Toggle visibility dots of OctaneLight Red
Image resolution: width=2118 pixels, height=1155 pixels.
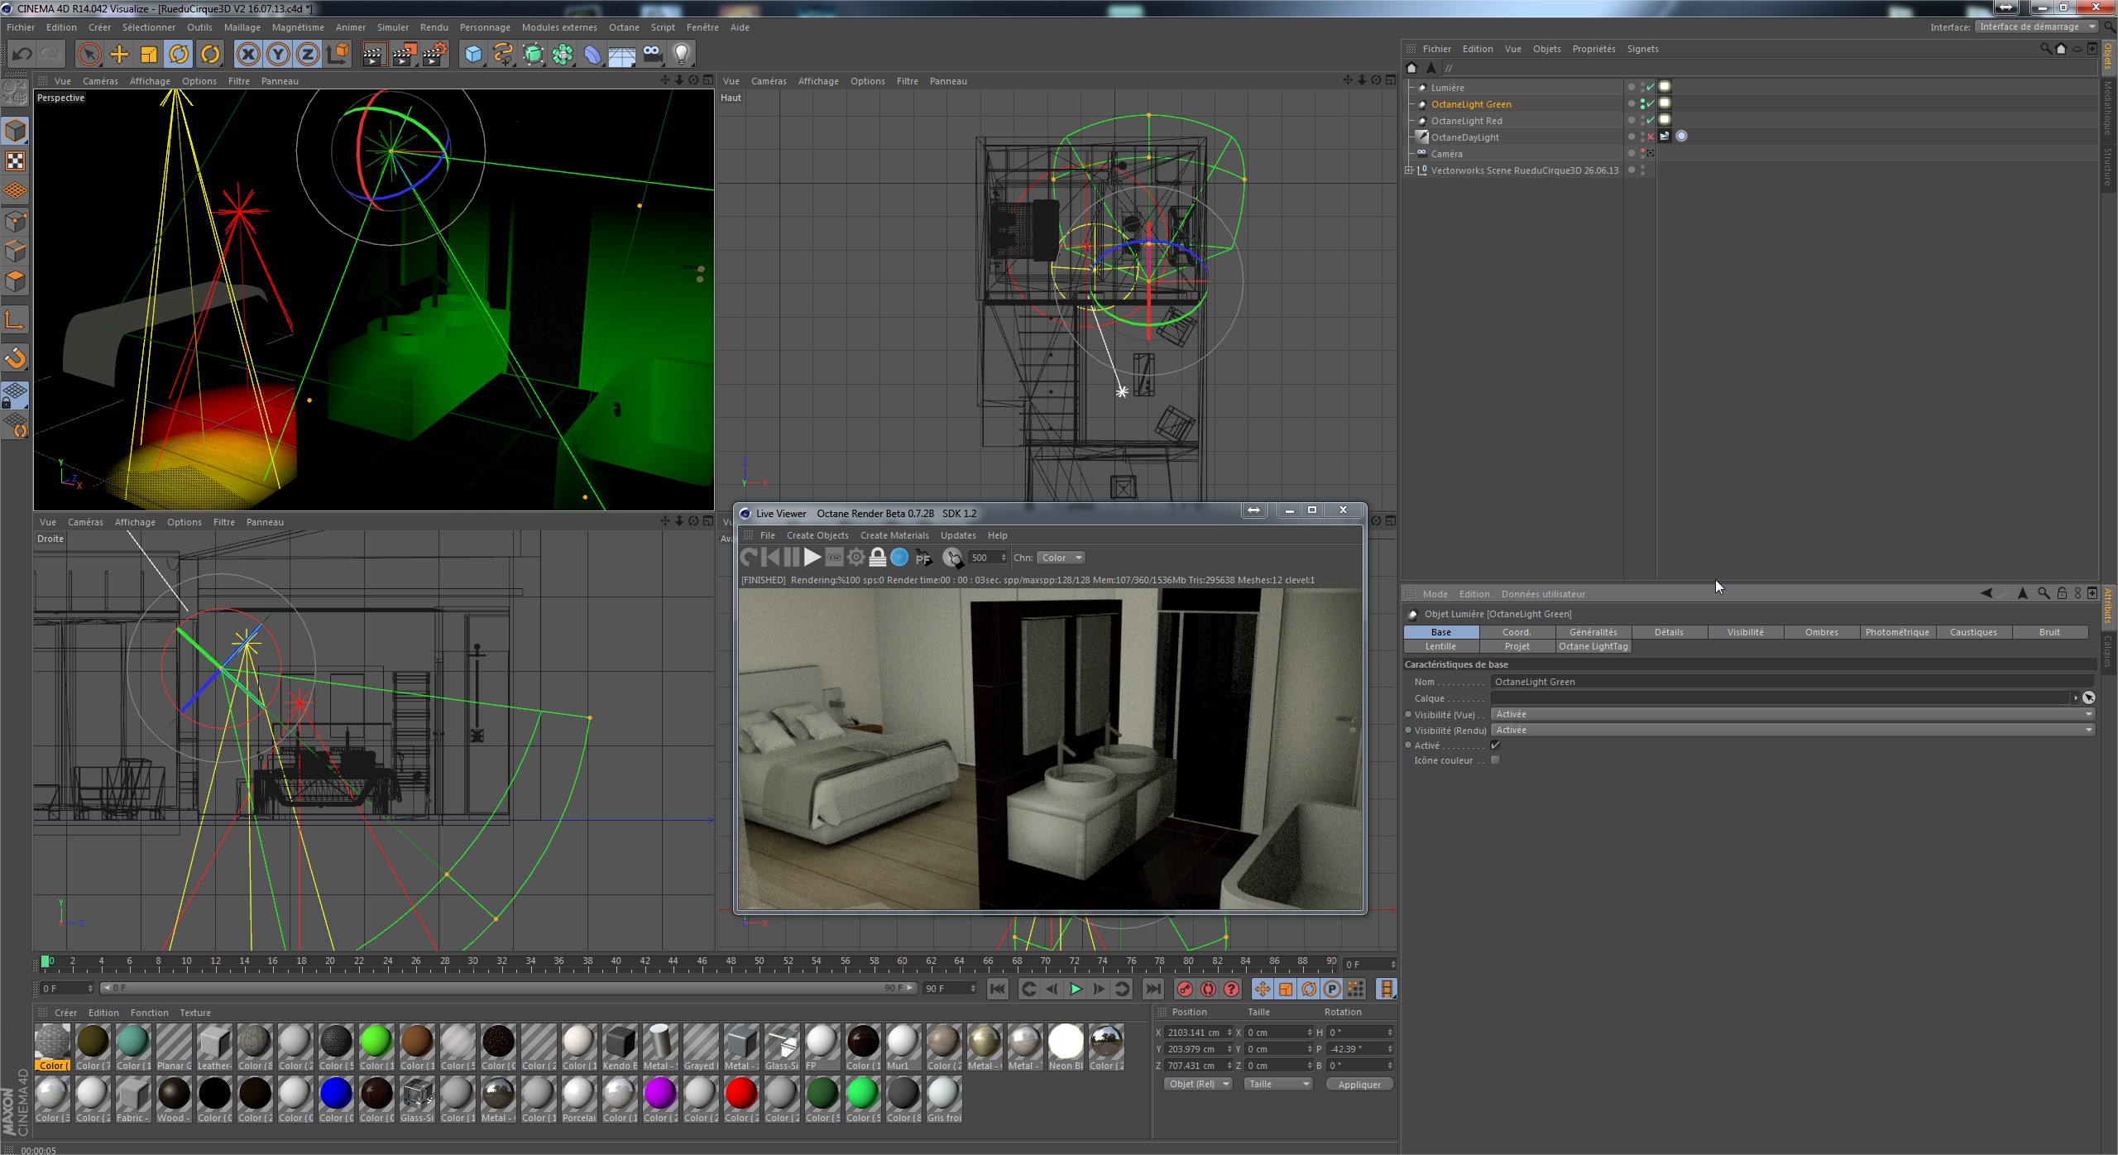click(x=1642, y=121)
